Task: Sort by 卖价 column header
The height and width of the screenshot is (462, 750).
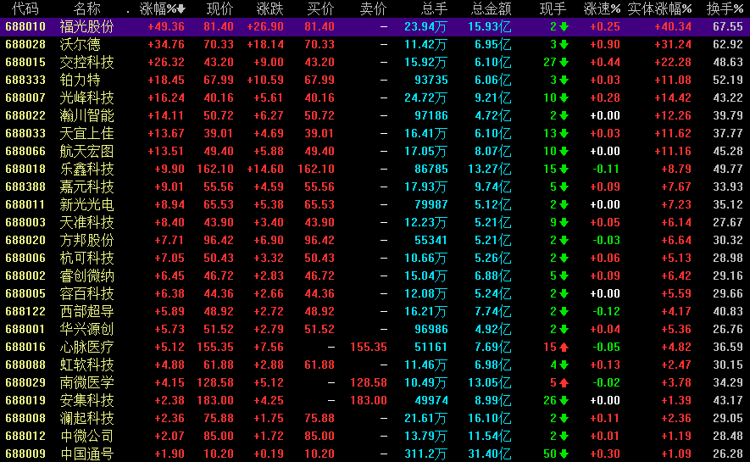Action: coord(373,8)
